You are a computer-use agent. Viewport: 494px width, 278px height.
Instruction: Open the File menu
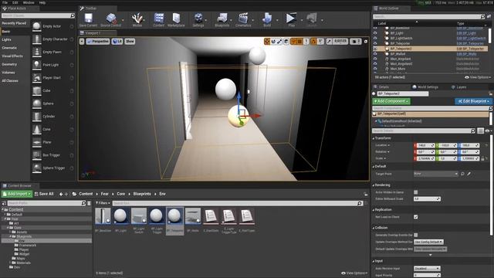point(5,2)
